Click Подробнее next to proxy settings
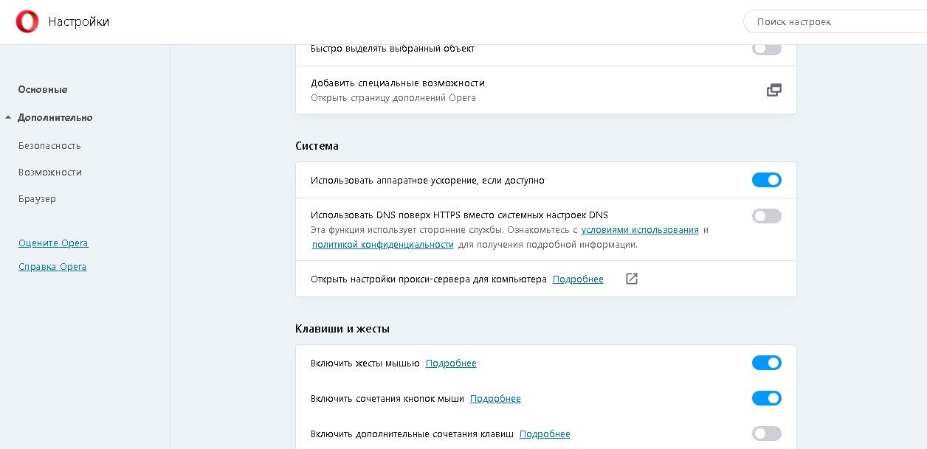This screenshot has height=449, width=927. point(578,279)
